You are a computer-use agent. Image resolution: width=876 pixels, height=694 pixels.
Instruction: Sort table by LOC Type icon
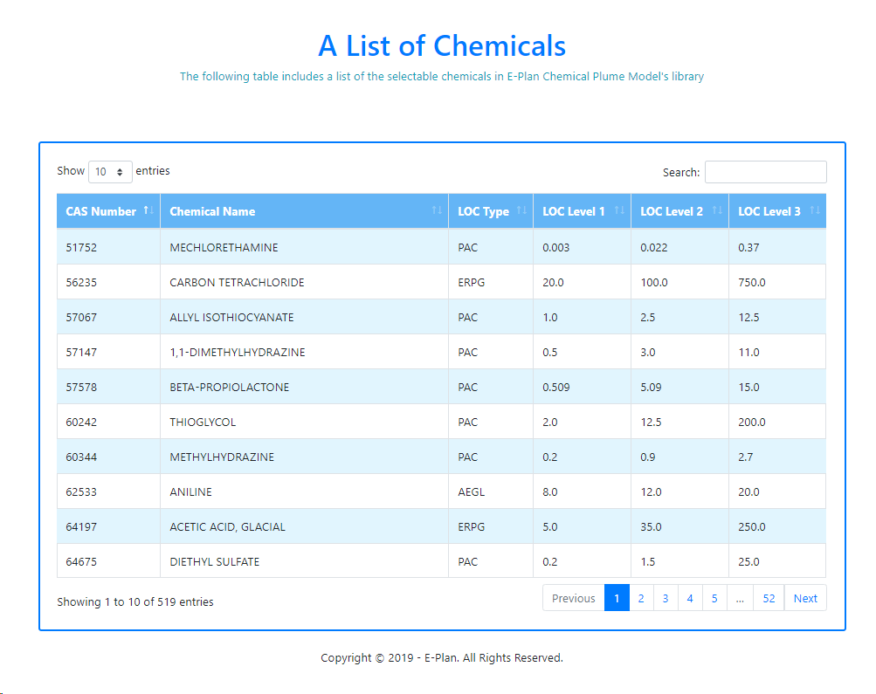click(521, 210)
